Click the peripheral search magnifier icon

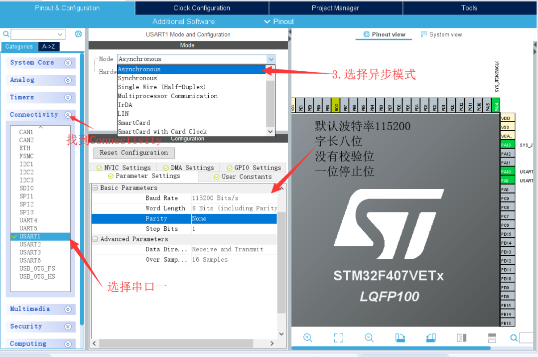pos(6,34)
